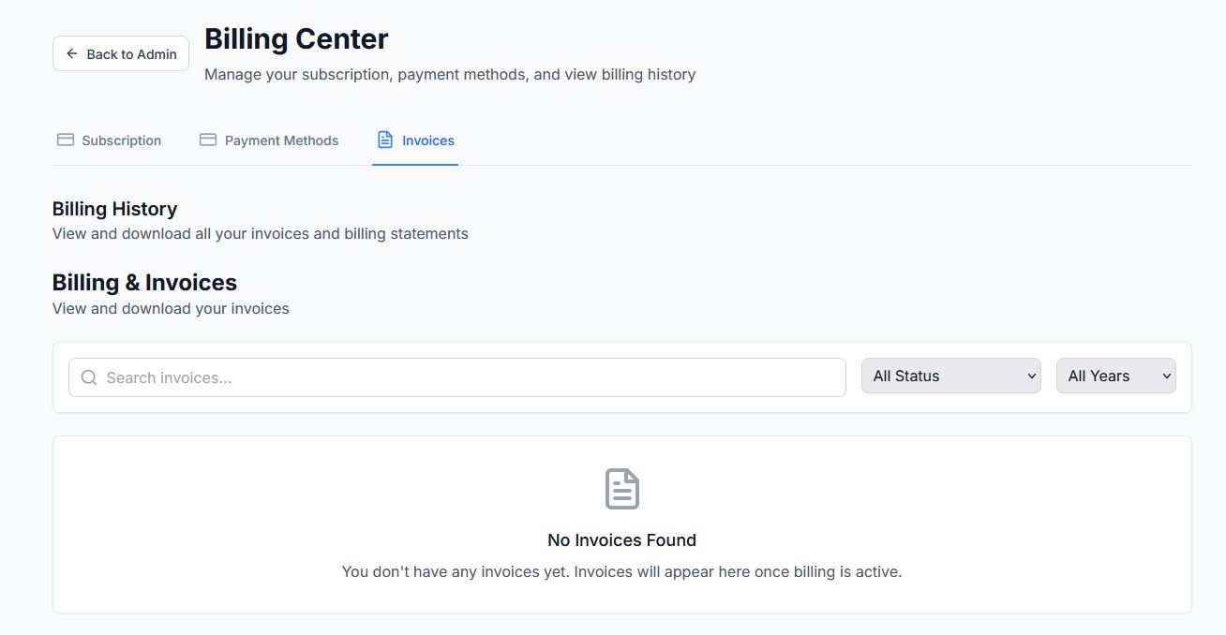Image resolution: width=1226 pixels, height=635 pixels.
Task: Click the file icon above No Invoices Found
Action: coord(622,489)
